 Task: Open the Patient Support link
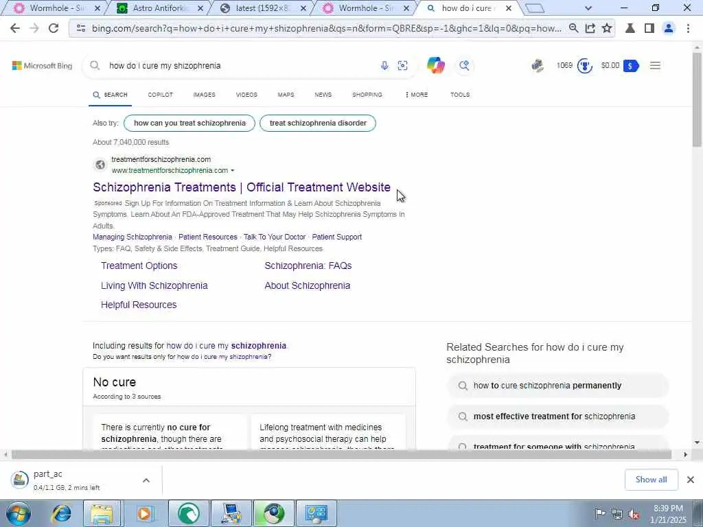(x=336, y=237)
